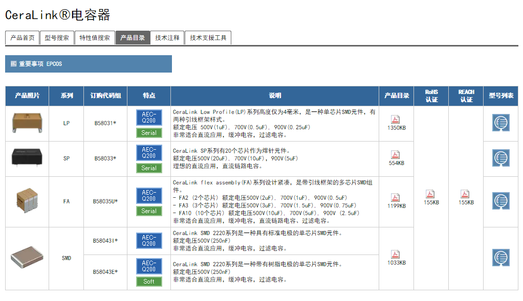Open the model list icon for LP series
Screen dimensions: 523x301
tap(500, 123)
